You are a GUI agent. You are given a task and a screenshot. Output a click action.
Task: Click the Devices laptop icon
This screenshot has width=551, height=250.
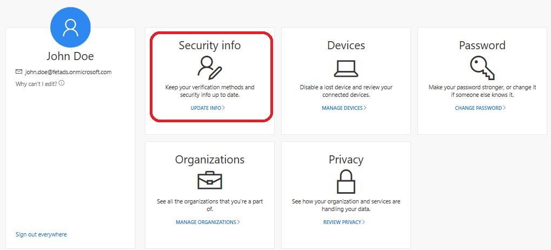pos(346,67)
